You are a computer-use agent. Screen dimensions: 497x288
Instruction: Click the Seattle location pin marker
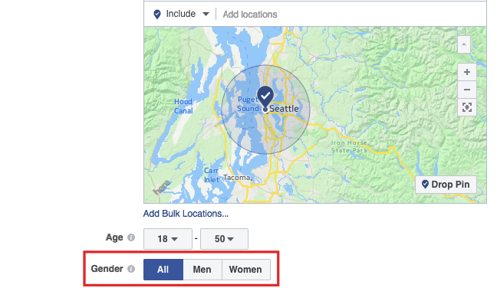pos(265,97)
